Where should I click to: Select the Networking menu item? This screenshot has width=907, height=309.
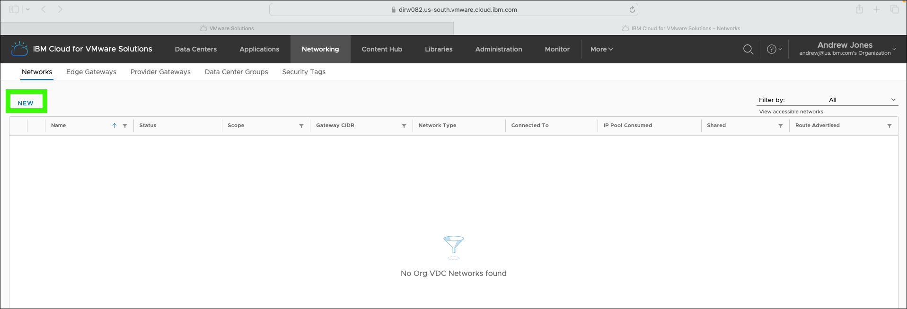pos(320,49)
